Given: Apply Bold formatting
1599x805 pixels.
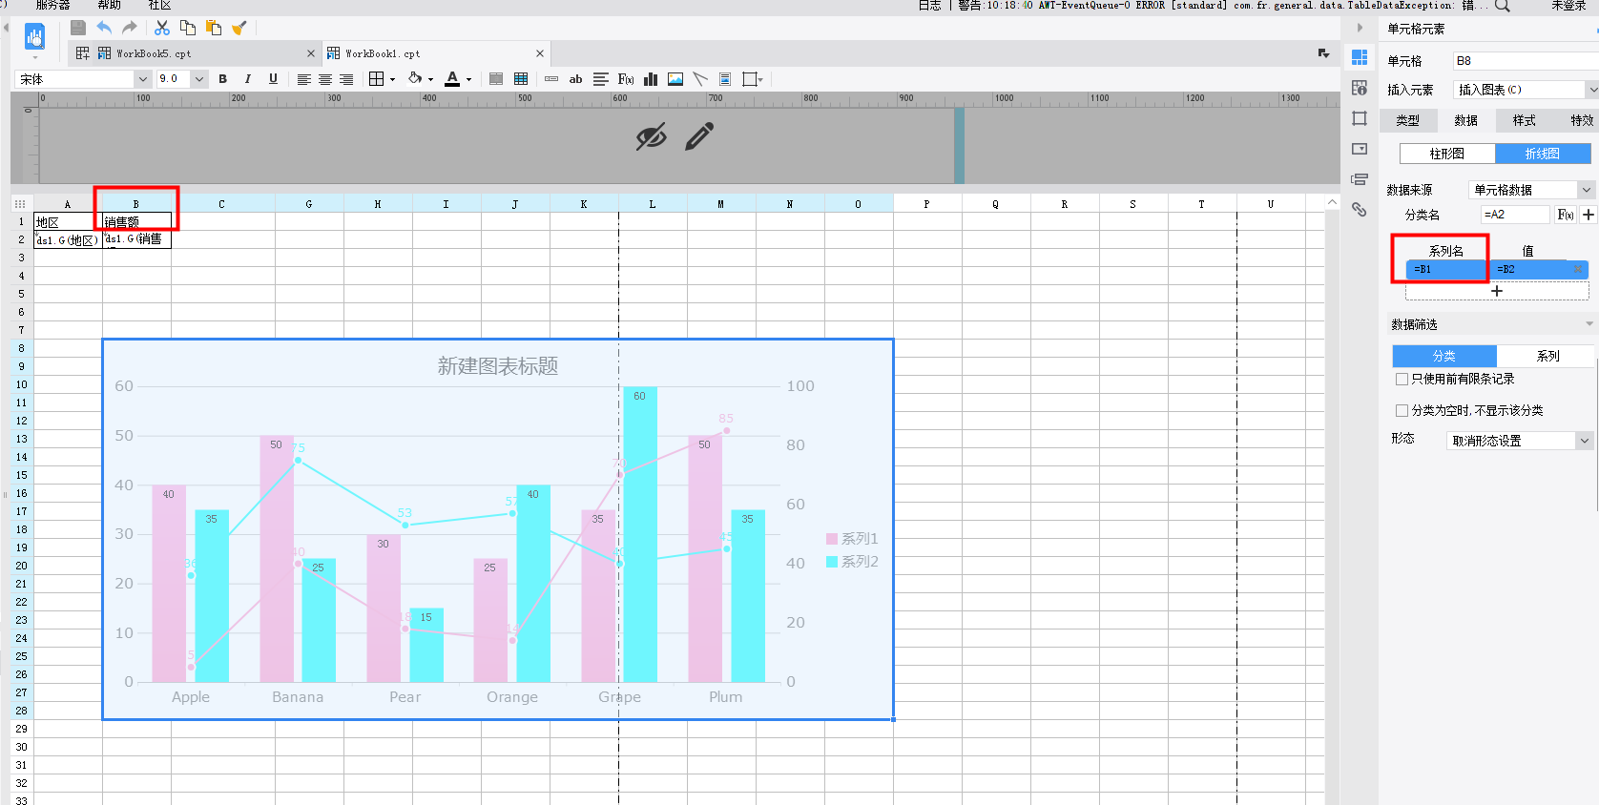Looking at the screenshot, I should tap(223, 79).
